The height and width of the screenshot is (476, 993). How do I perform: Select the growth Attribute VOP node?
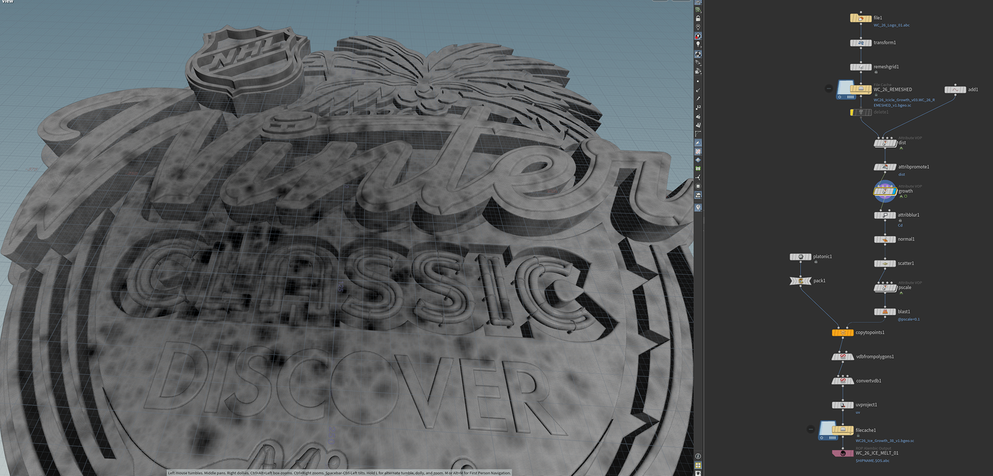[x=885, y=191]
